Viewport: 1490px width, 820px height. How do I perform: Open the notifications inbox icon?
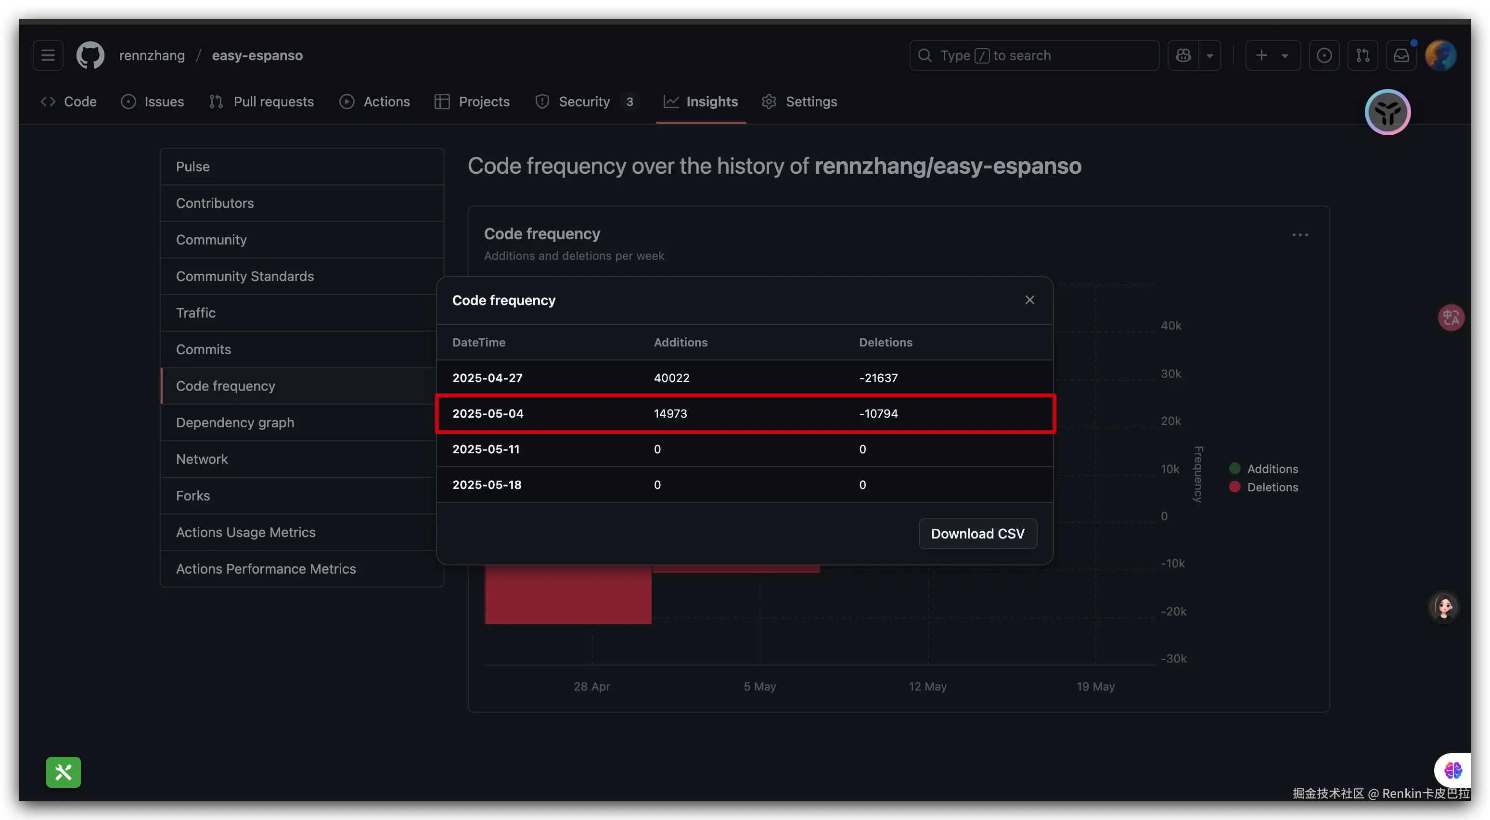(1401, 55)
